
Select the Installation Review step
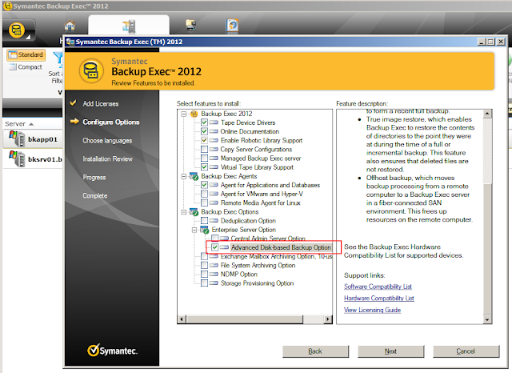[108, 159]
